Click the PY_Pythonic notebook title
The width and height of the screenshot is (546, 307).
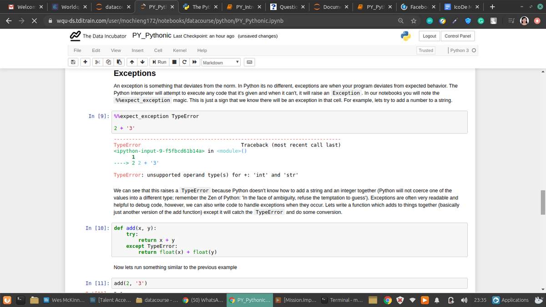[152, 35]
